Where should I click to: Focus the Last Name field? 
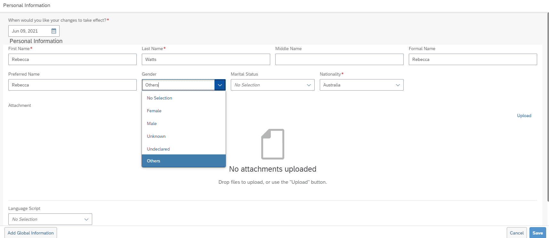click(x=206, y=59)
